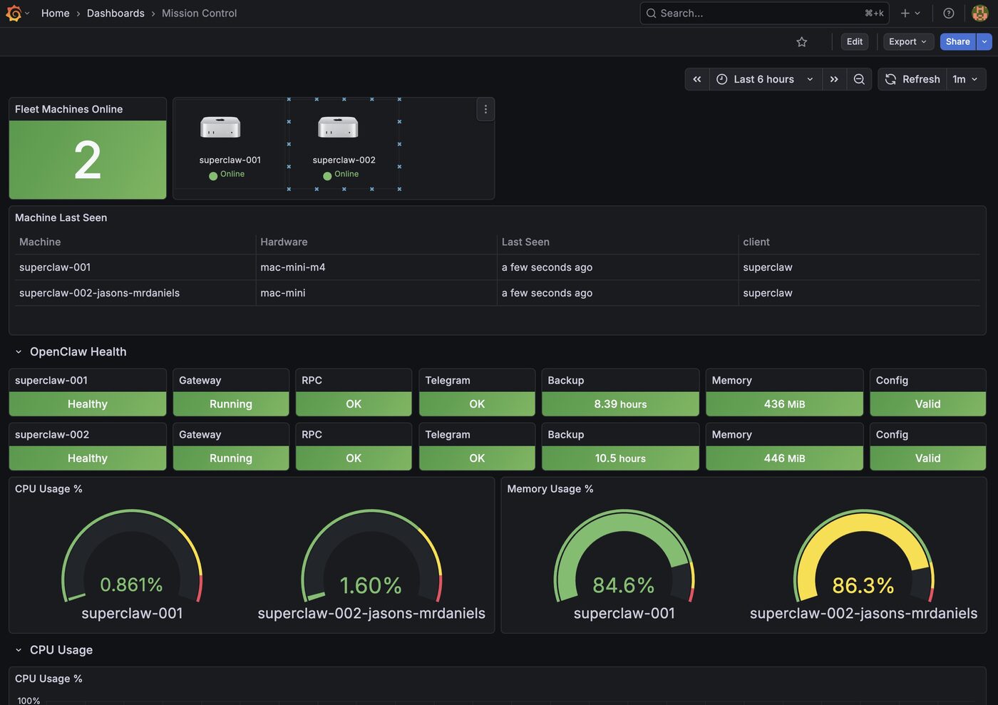Collapse the CPU Usage row

(19, 650)
